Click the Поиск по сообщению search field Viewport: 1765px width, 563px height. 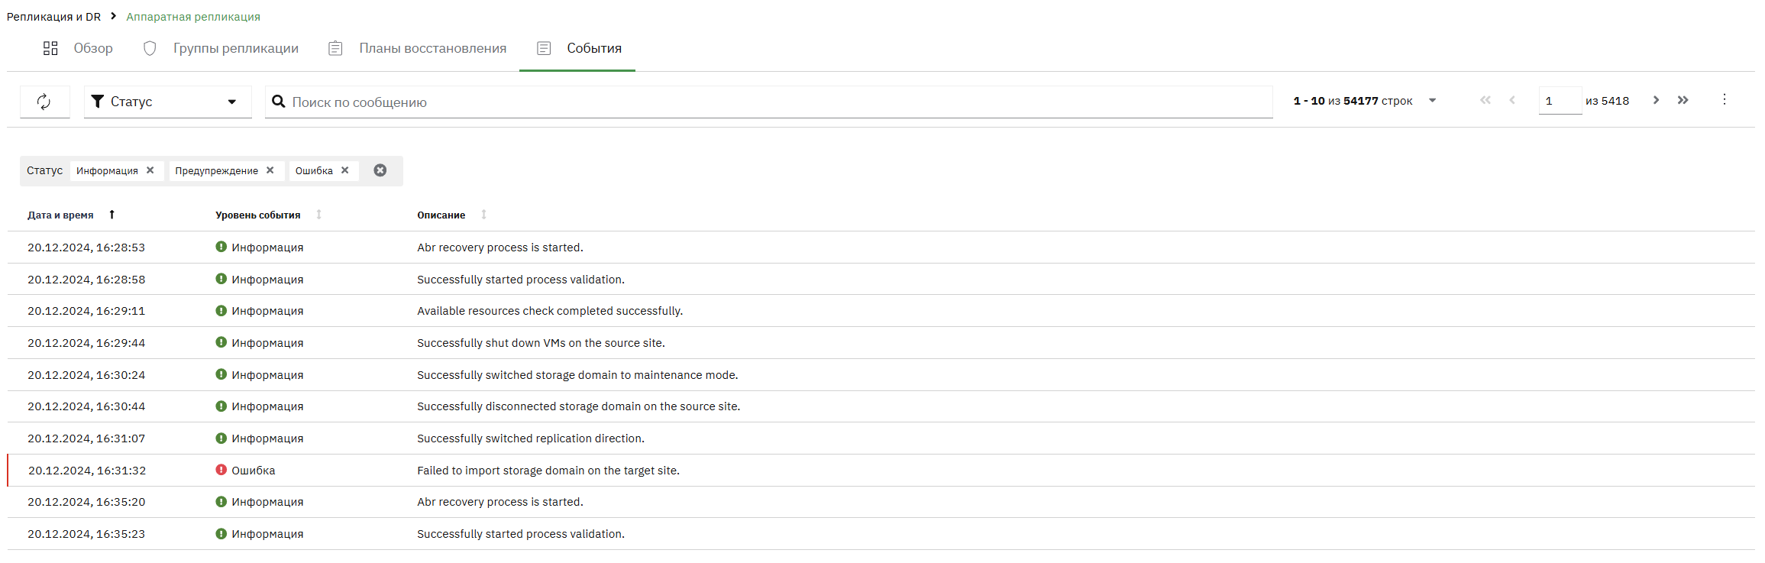[x=768, y=102]
